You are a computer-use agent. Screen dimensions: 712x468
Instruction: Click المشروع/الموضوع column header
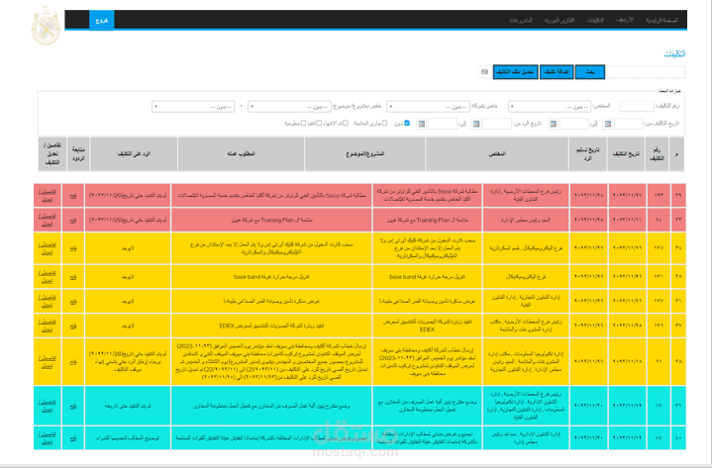coord(365,154)
